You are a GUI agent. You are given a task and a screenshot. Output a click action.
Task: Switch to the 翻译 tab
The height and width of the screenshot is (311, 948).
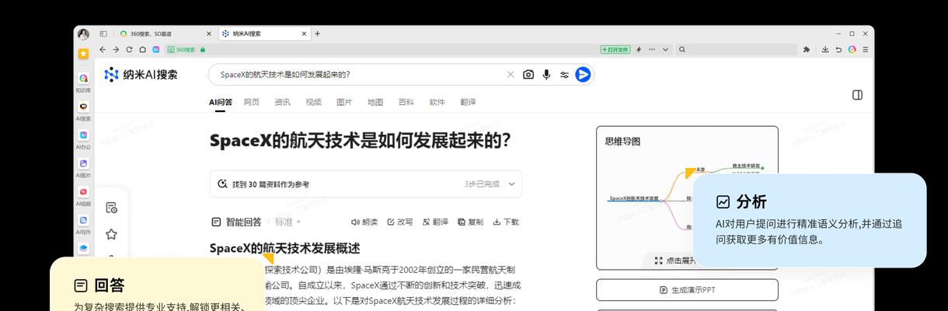468,103
